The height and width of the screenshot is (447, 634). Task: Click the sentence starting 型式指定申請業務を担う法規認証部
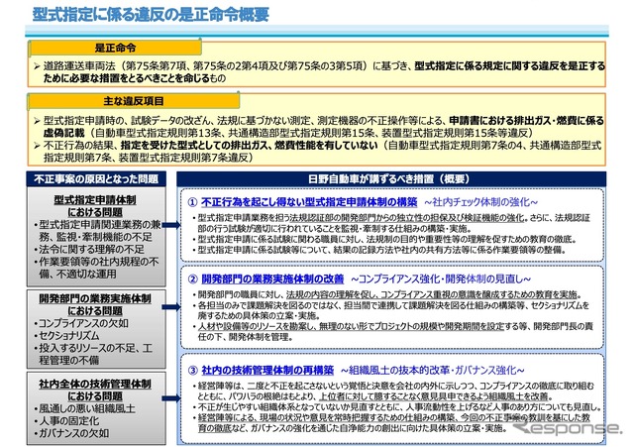(x=391, y=223)
